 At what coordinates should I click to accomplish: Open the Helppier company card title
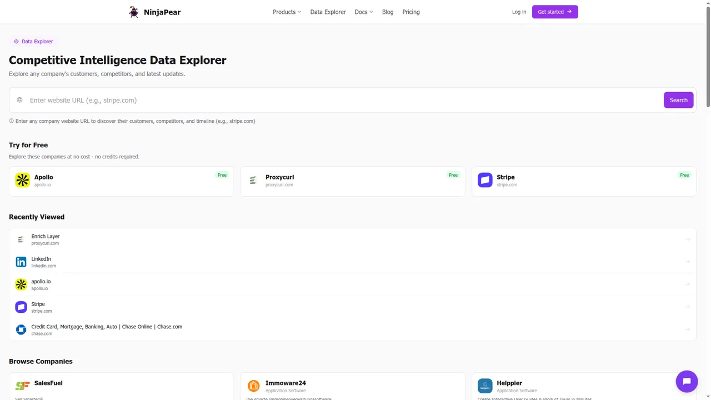pos(509,383)
